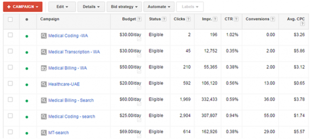310x139 pixels.
Task: Click the search icon beside Medical Billing - Search
Action: 44,101
